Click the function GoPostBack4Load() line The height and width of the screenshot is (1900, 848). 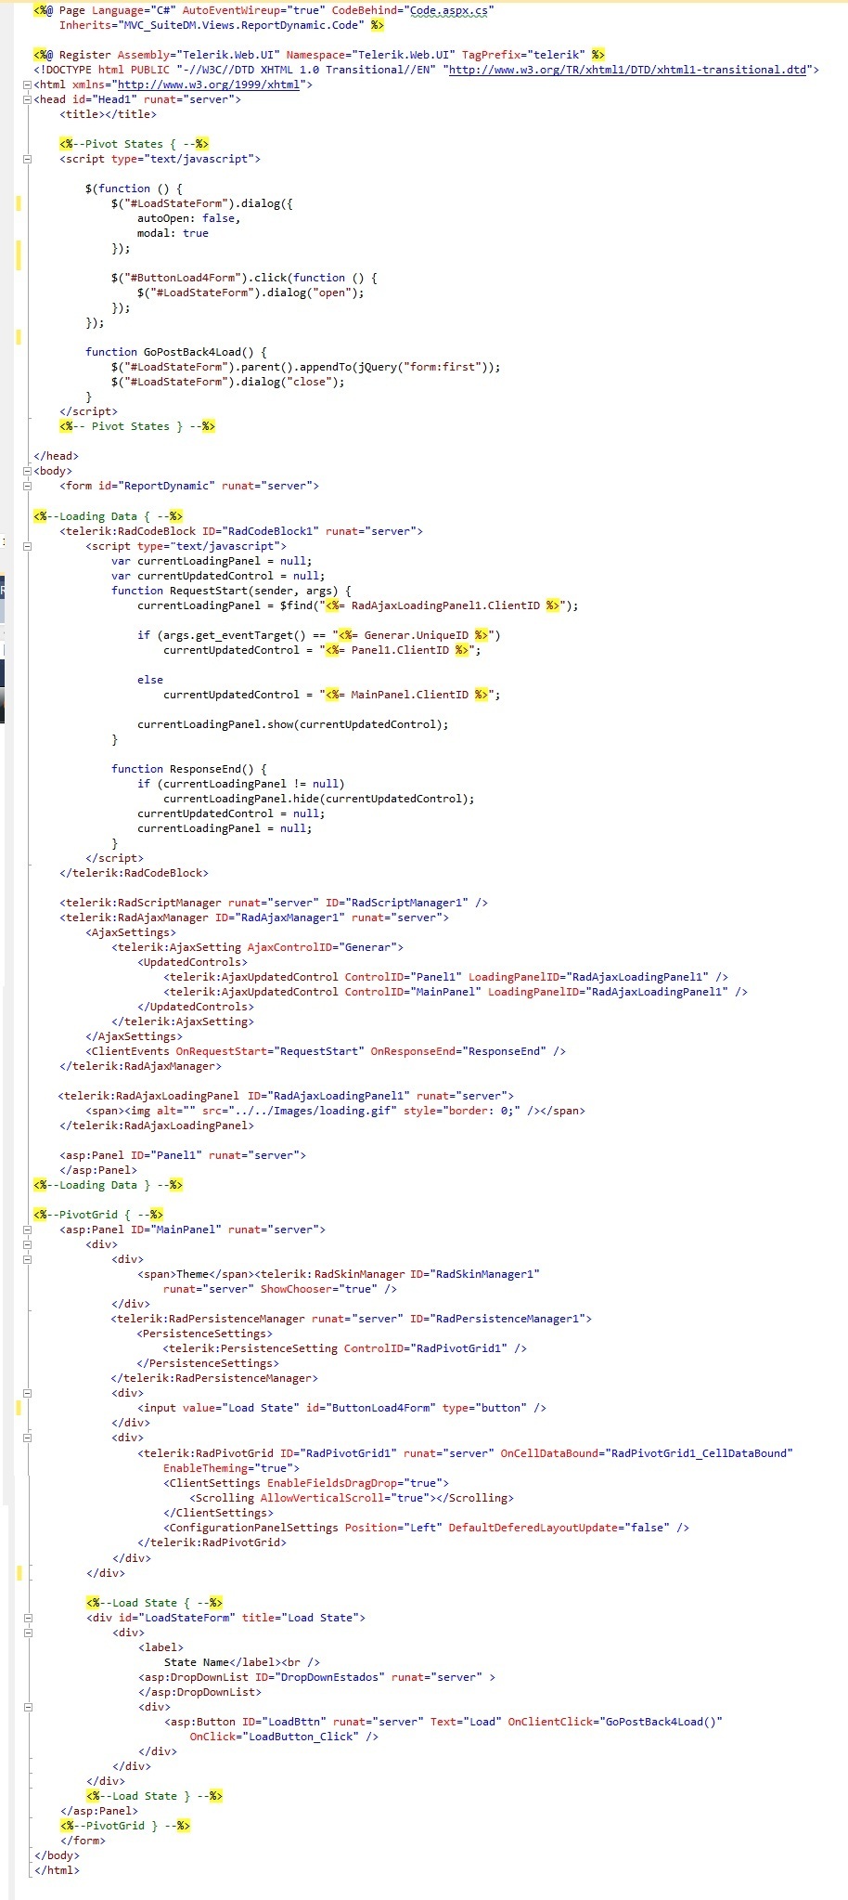click(176, 352)
